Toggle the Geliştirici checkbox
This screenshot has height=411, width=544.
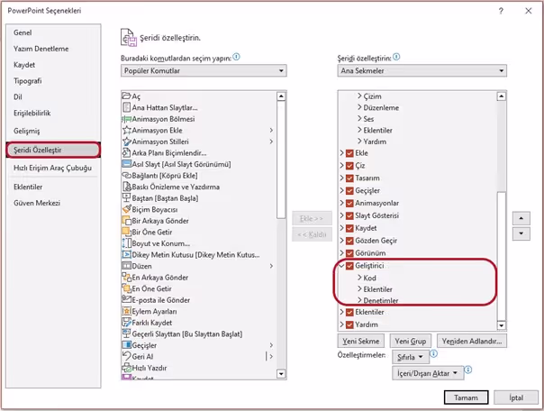(x=349, y=266)
